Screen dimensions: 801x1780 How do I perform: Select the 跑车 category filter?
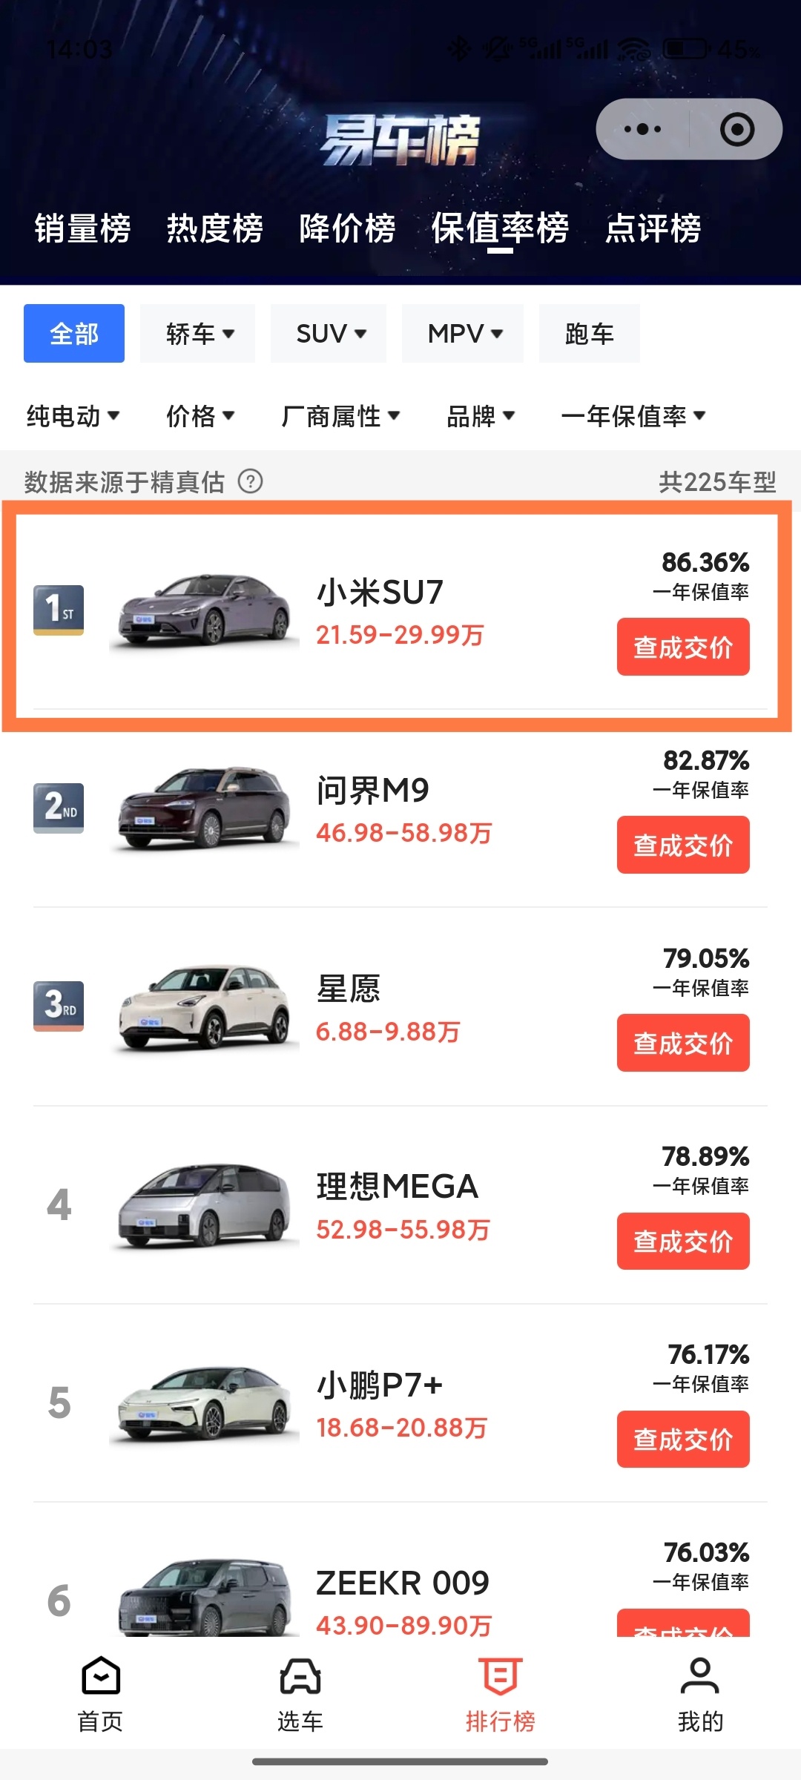coord(589,334)
